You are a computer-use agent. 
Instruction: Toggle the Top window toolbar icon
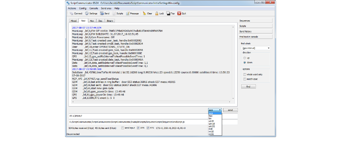(x=170, y=13)
